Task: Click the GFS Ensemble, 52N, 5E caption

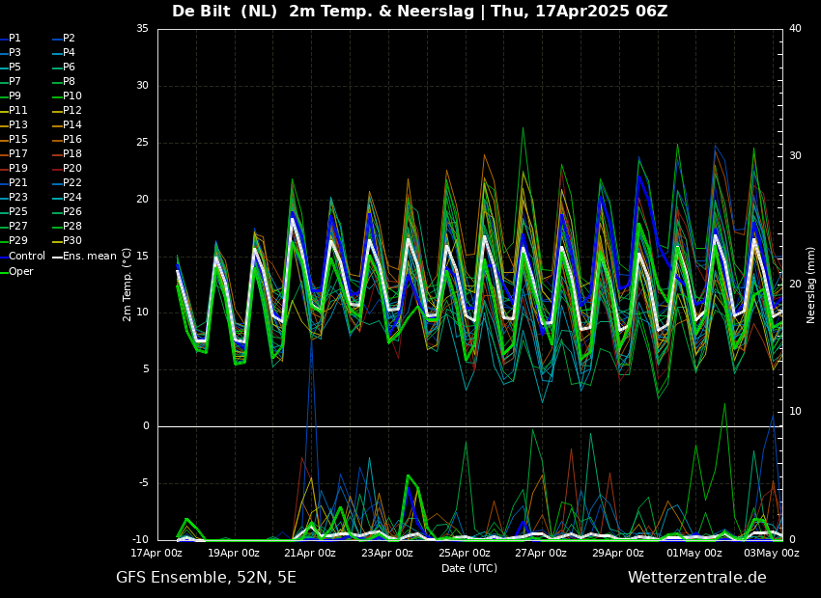Action: click(206, 578)
